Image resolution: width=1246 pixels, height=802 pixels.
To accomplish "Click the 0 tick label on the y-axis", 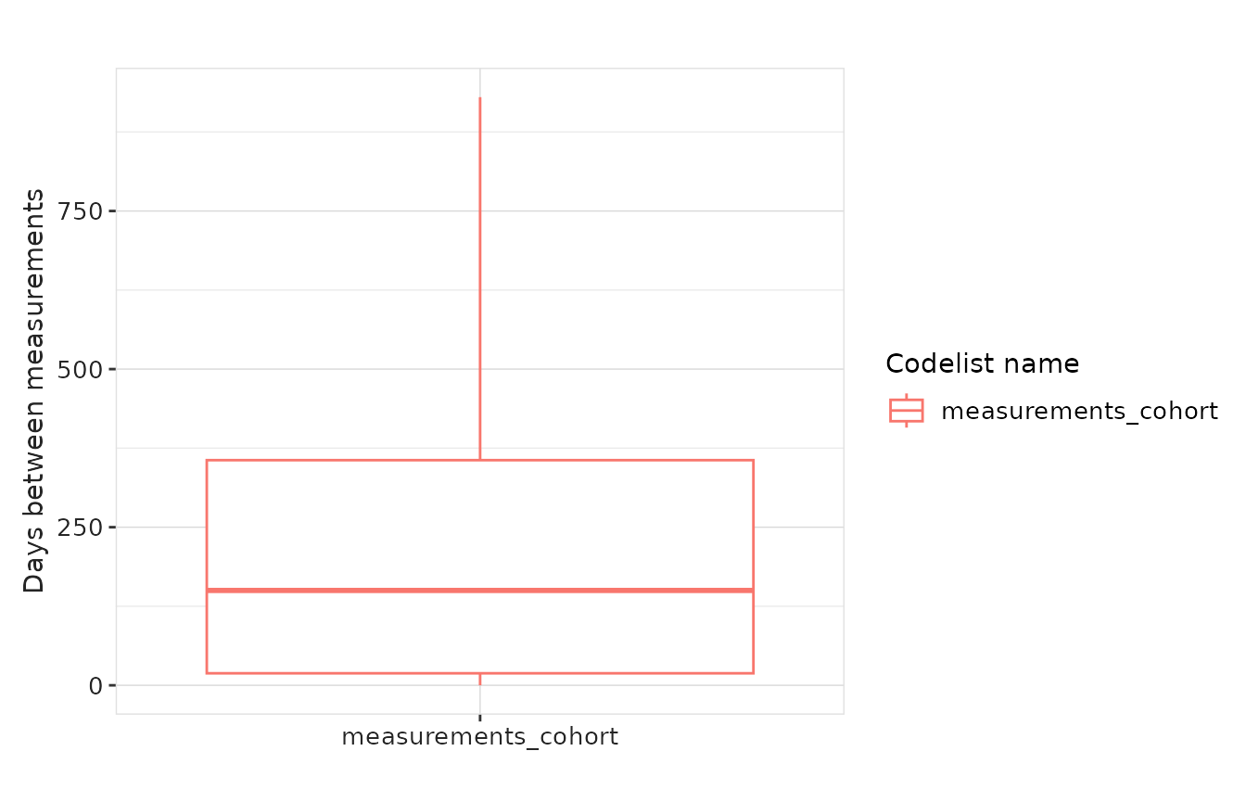I will pos(96,685).
